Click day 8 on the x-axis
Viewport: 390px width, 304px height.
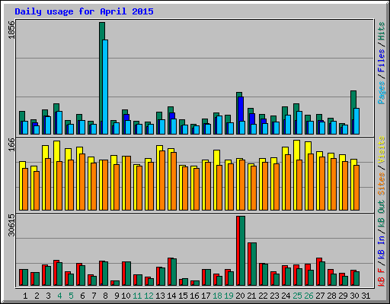(x=105, y=296)
